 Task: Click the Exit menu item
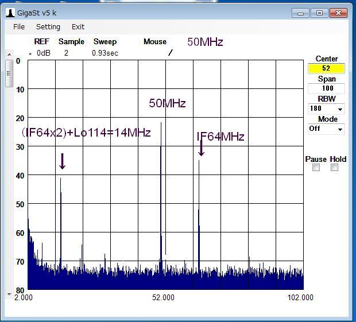click(78, 27)
